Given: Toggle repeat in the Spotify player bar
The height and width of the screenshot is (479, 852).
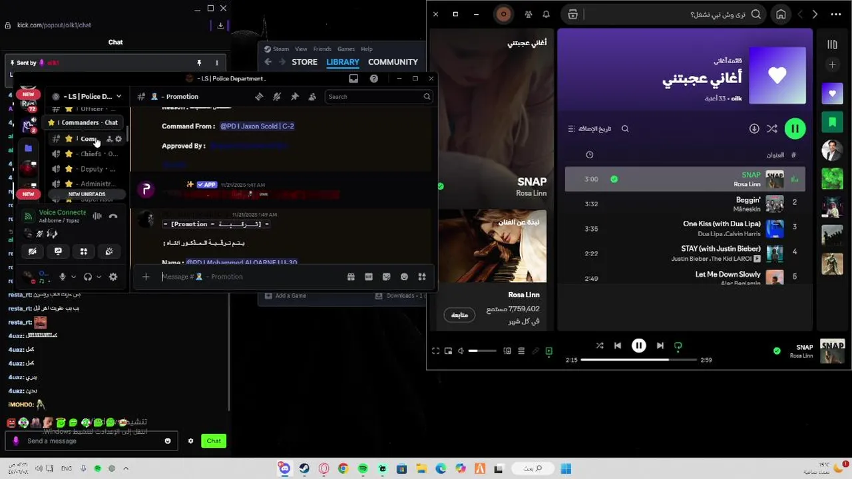Looking at the screenshot, I should tap(678, 345).
